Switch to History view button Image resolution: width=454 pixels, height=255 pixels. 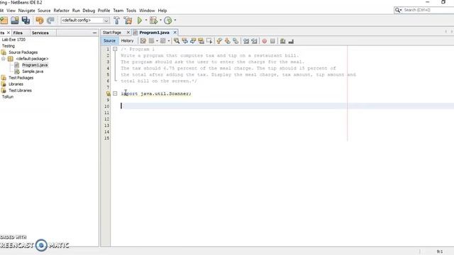127,41
